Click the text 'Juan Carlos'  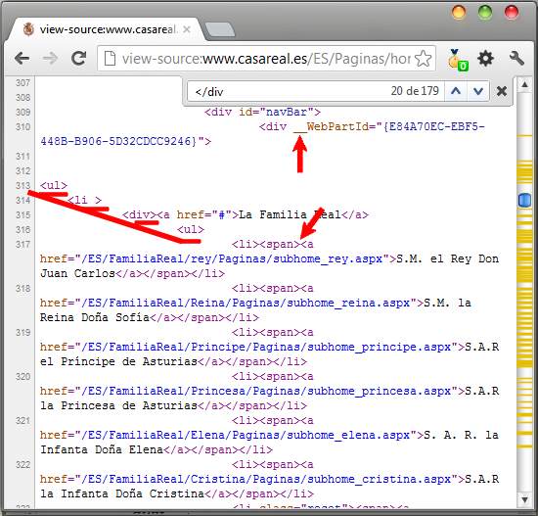pos(77,273)
